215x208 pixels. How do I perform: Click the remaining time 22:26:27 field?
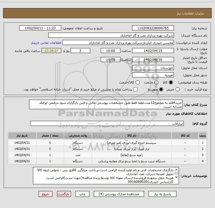(51, 51)
